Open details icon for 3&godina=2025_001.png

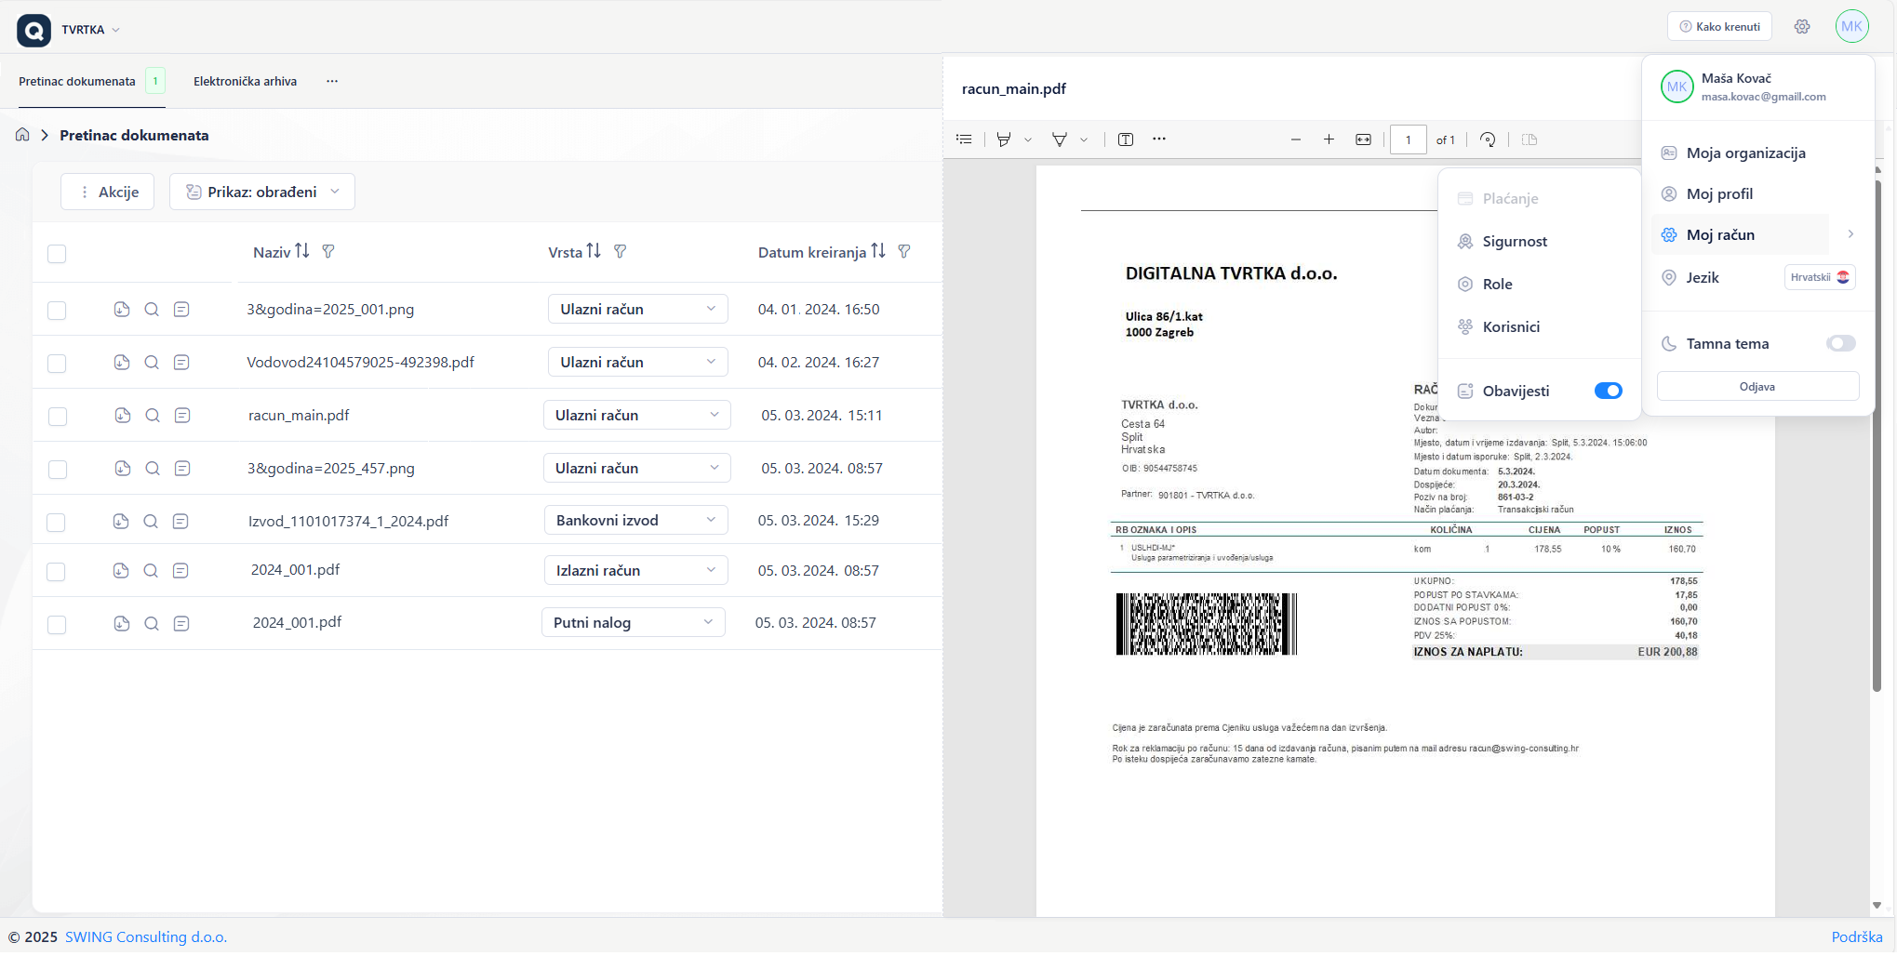[181, 309]
